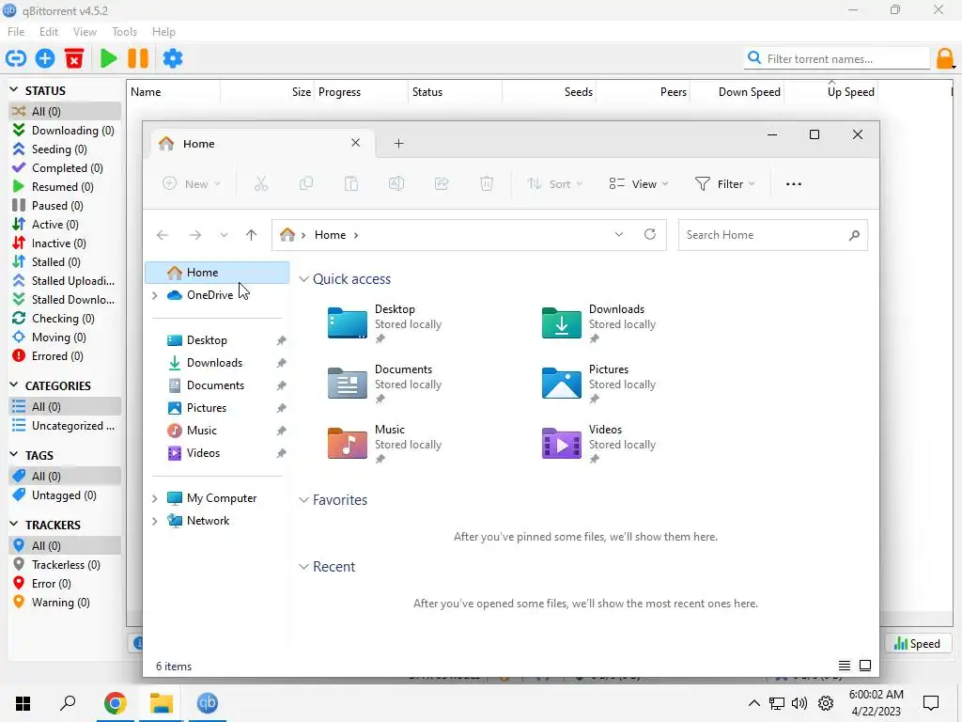Open the File menu in qBittorrent
962x722 pixels.
click(x=16, y=31)
